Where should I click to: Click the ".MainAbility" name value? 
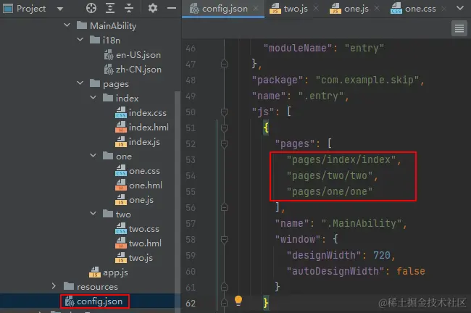tap(362, 223)
